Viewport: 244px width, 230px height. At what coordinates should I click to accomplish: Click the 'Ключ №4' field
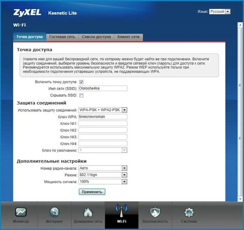pos(103,143)
